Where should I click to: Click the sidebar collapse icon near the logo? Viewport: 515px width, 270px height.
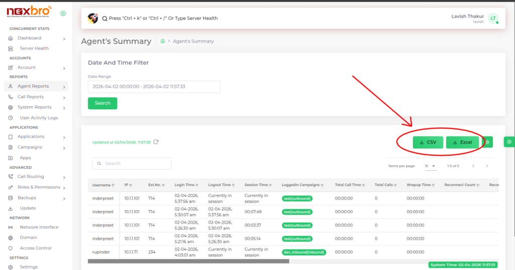[63, 14]
